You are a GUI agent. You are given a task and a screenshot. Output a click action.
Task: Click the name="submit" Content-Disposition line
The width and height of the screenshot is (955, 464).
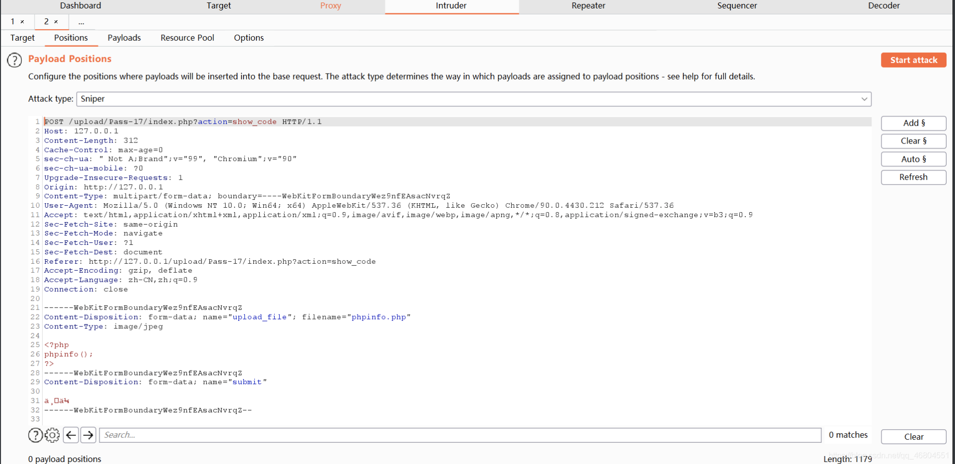click(x=156, y=383)
